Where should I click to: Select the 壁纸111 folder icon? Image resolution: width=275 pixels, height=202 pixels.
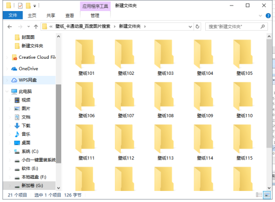(x=85, y=139)
